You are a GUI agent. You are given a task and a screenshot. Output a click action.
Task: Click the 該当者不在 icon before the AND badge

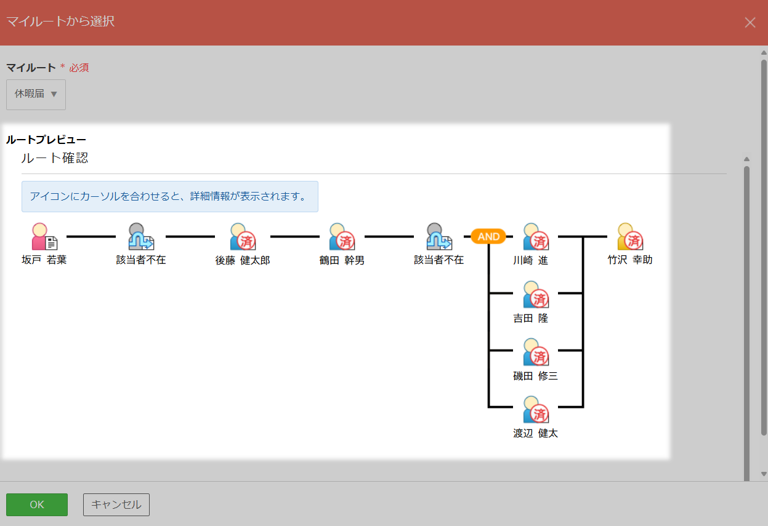coord(439,237)
